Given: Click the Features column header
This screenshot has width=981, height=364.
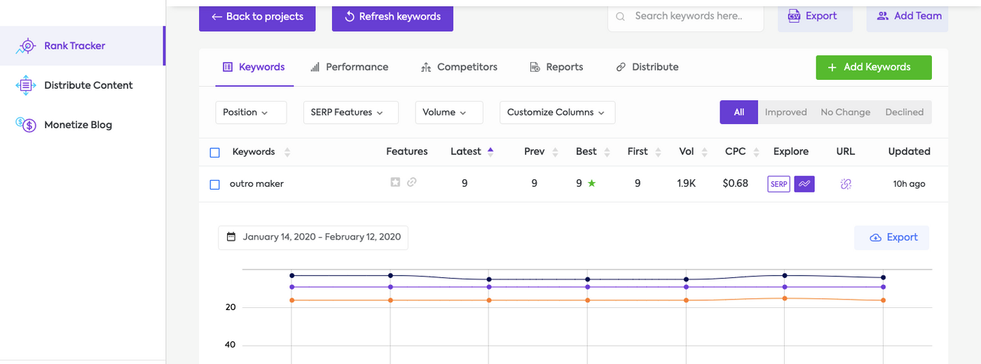Looking at the screenshot, I should 407,151.
